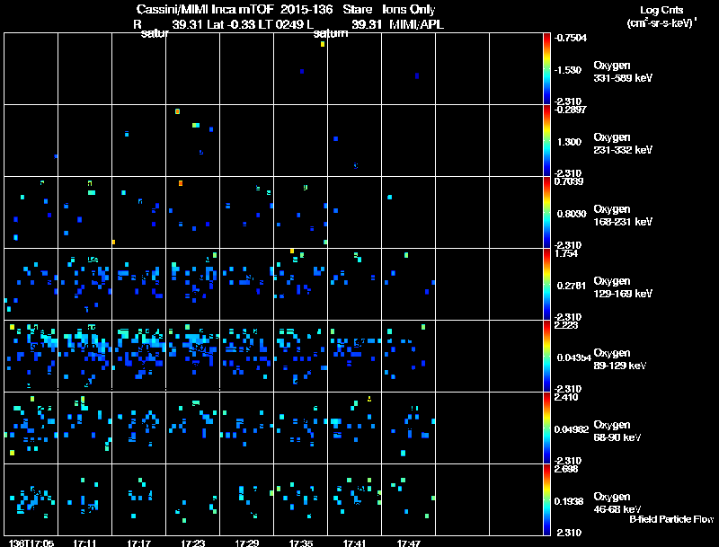The image size is (719, 547).
Task: Click the '17:35' time axis label
Action: [301, 543]
